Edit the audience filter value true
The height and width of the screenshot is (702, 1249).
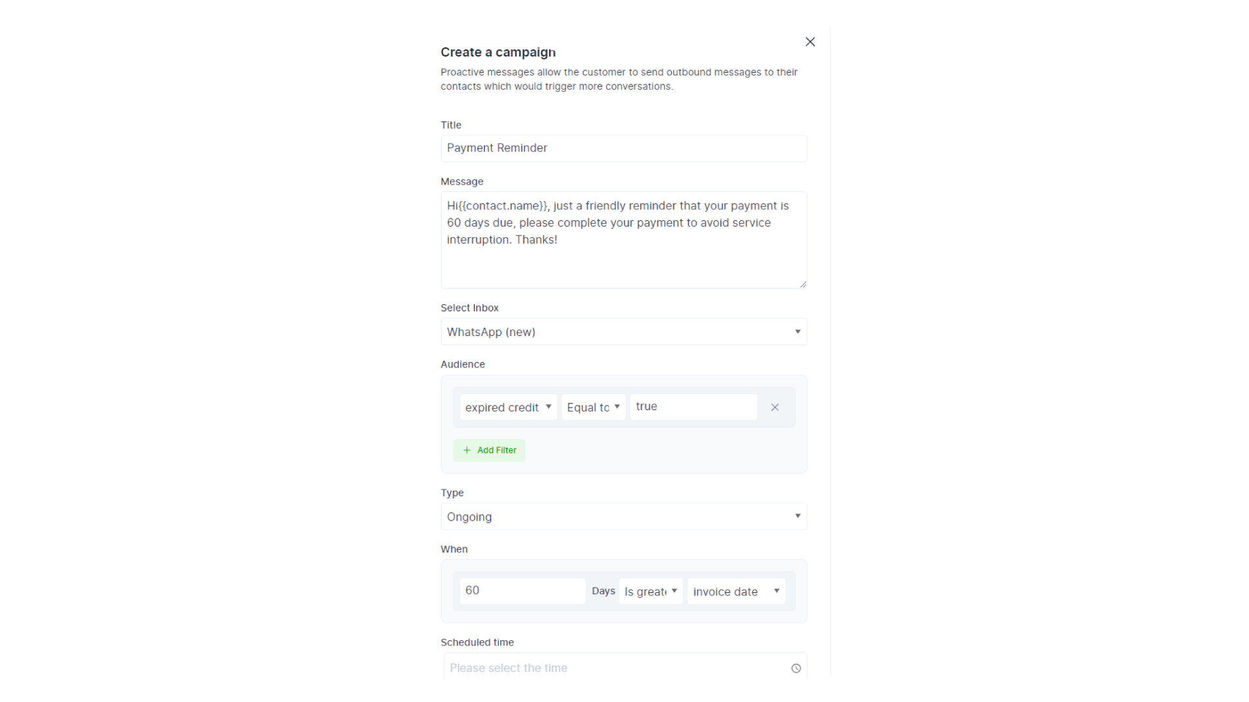[693, 407]
